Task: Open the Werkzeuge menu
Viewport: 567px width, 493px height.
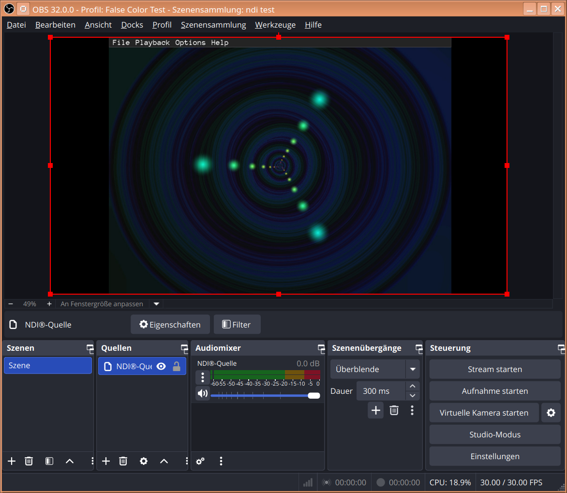Action: coord(275,25)
